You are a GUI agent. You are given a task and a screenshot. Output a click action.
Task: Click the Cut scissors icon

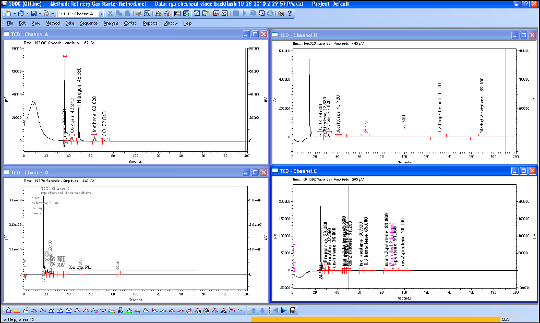point(110,14)
